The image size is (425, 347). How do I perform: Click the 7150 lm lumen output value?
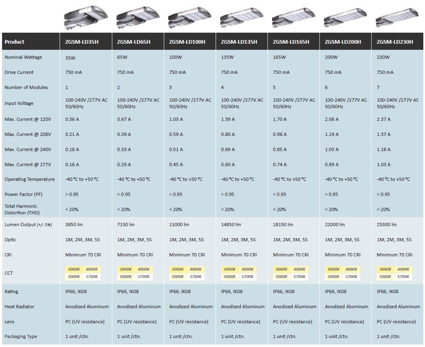pos(126,225)
